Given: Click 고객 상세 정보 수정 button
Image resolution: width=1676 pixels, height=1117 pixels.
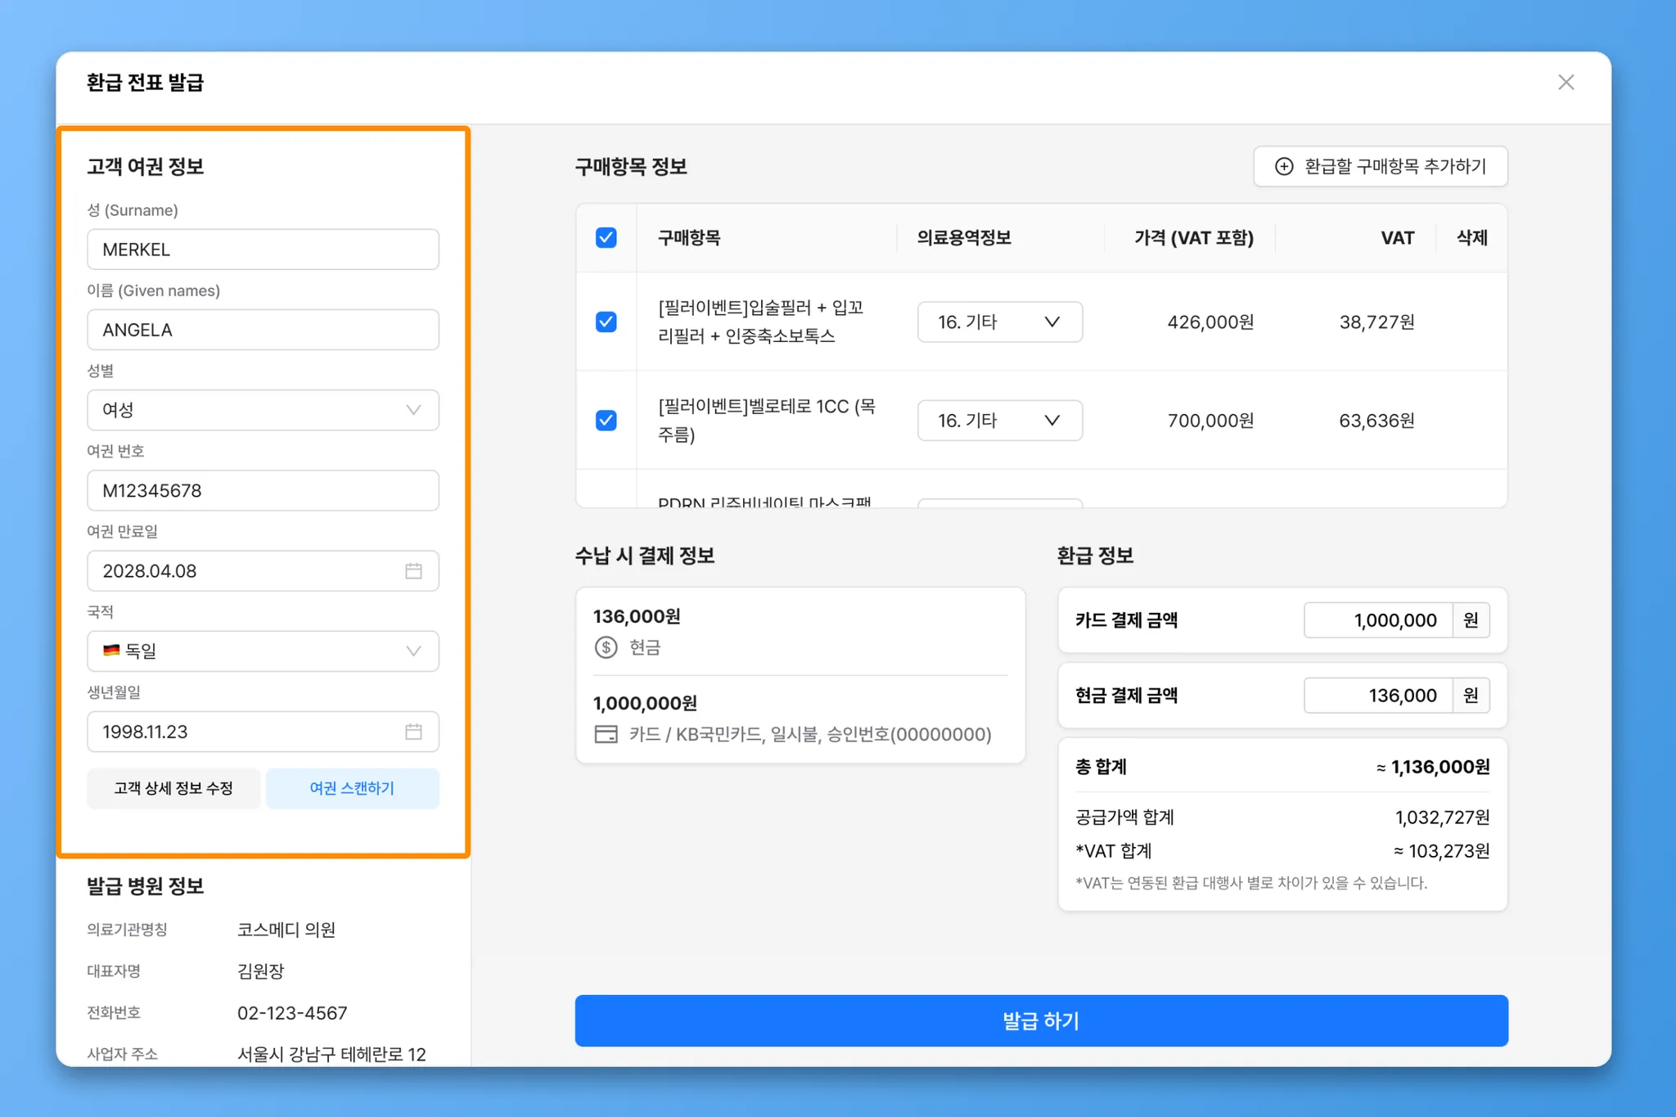Looking at the screenshot, I should click(173, 788).
